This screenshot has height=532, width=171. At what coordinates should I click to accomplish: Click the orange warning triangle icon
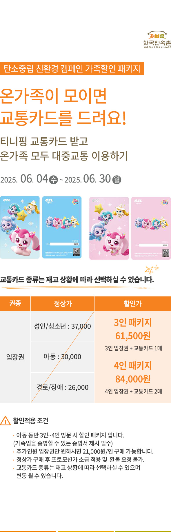5,420
